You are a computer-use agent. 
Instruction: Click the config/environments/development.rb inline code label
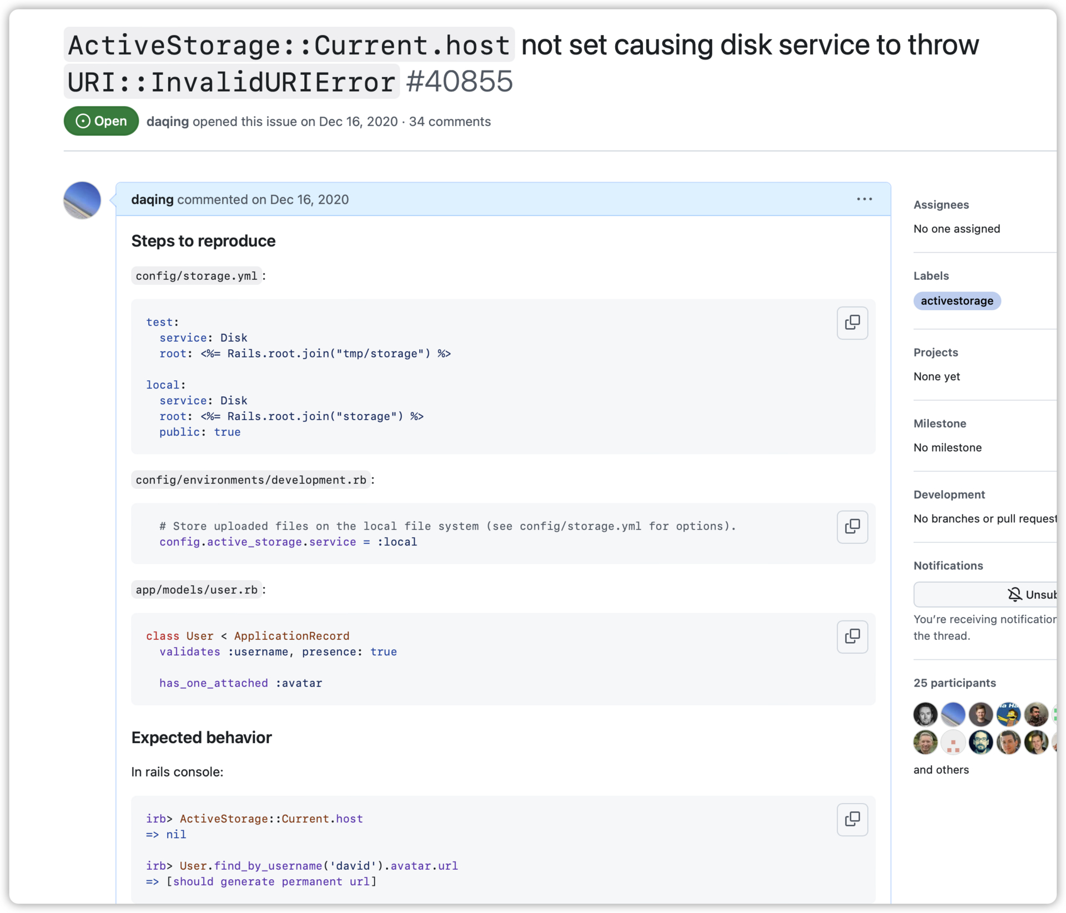pos(251,480)
